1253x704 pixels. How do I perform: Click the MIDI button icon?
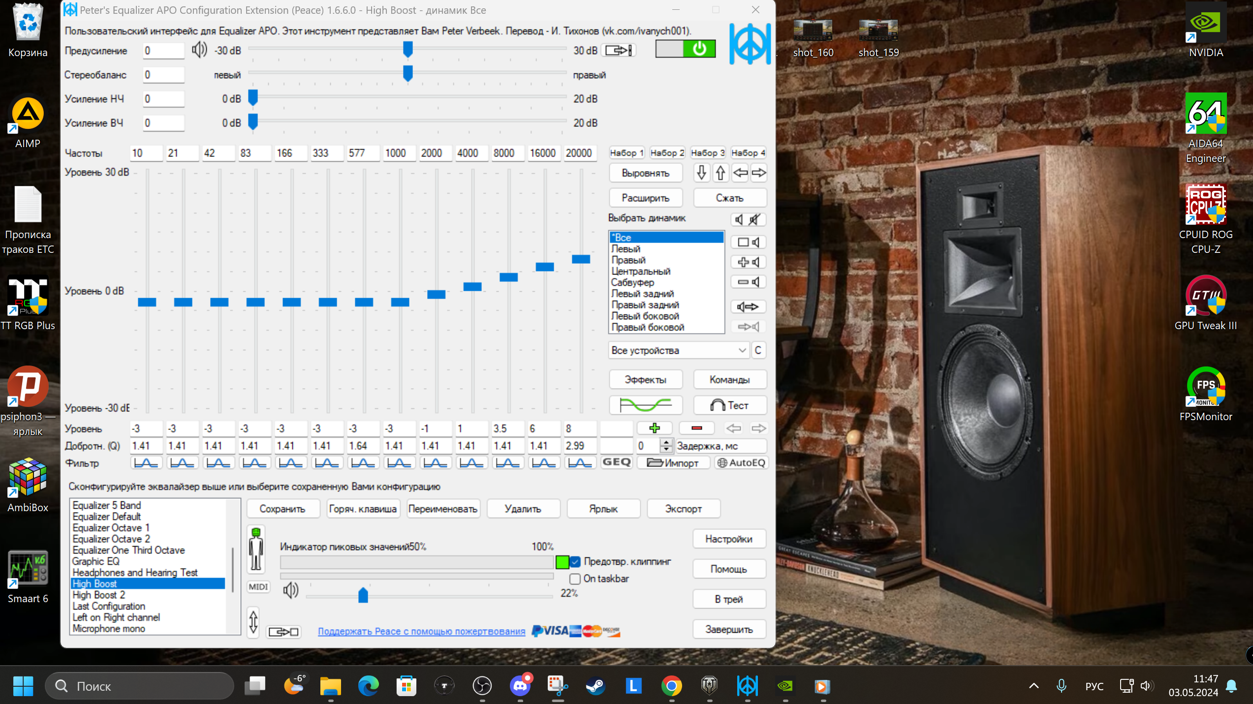point(258,586)
